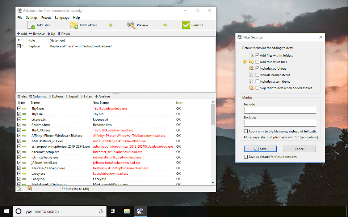The width and height of the screenshot is (348, 217).
Task: Enable Add folders as files checkbox
Action: click(257, 62)
